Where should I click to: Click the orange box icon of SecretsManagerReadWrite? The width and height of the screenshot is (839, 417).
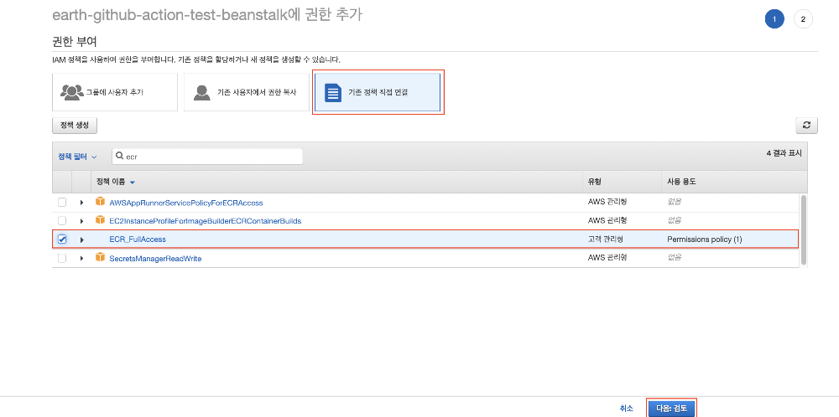100,257
